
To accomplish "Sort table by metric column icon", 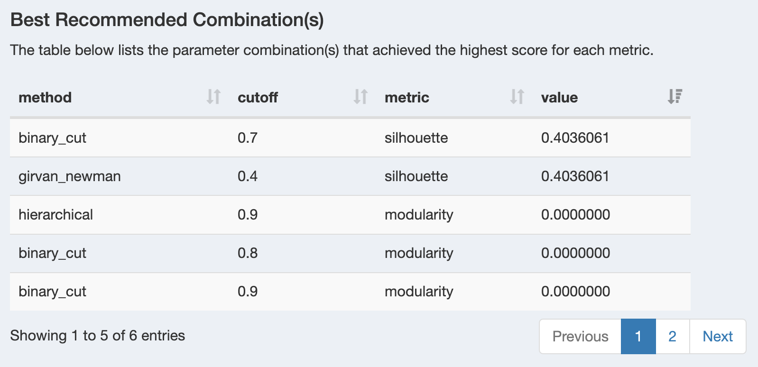I will coord(517,97).
